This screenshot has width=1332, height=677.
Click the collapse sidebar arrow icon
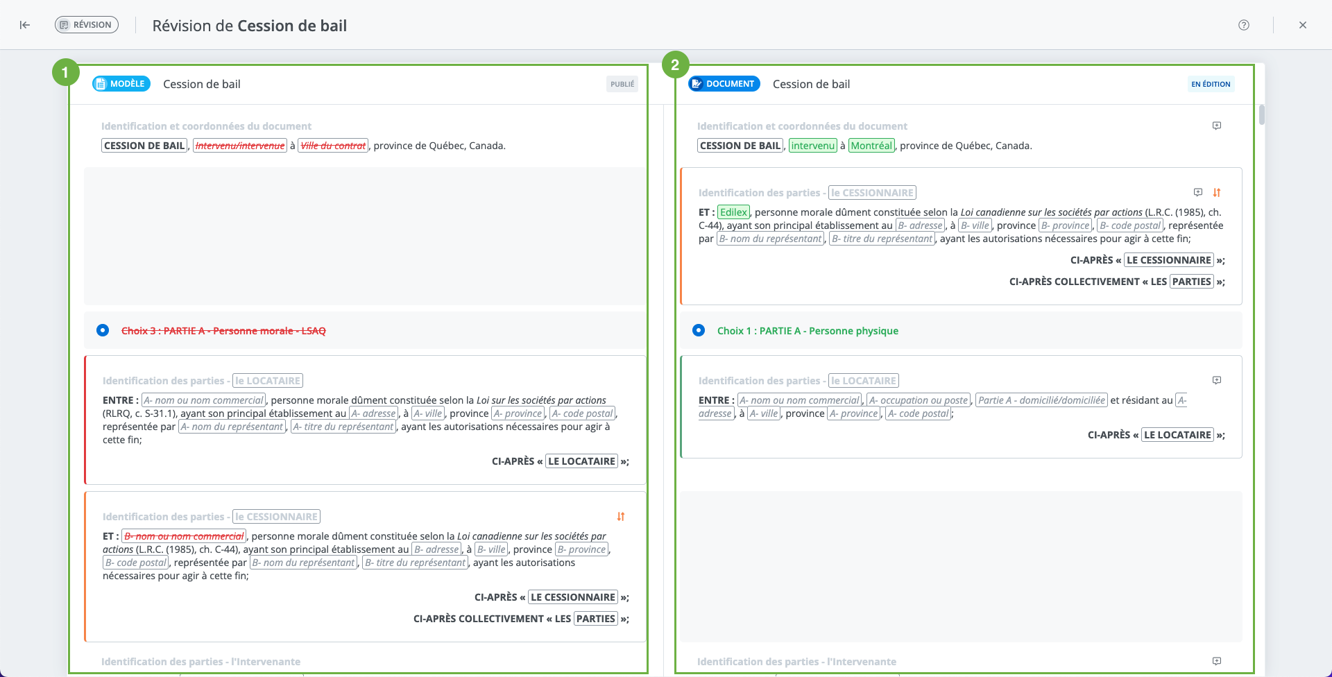[x=25, y=25]
